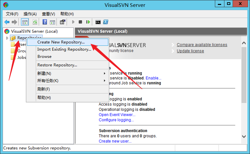
Task: Click the Back arrow toolbar icon
Action: point(7,22)
